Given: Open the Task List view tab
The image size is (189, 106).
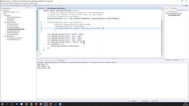Looking at the screenshot, I should [x=167, y=8].
